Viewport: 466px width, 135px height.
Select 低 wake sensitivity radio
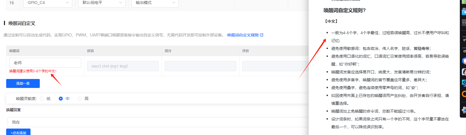point(42,99)
